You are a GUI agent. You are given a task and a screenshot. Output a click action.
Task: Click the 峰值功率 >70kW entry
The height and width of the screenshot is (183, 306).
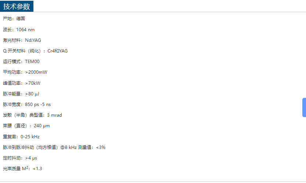(22, 83)
